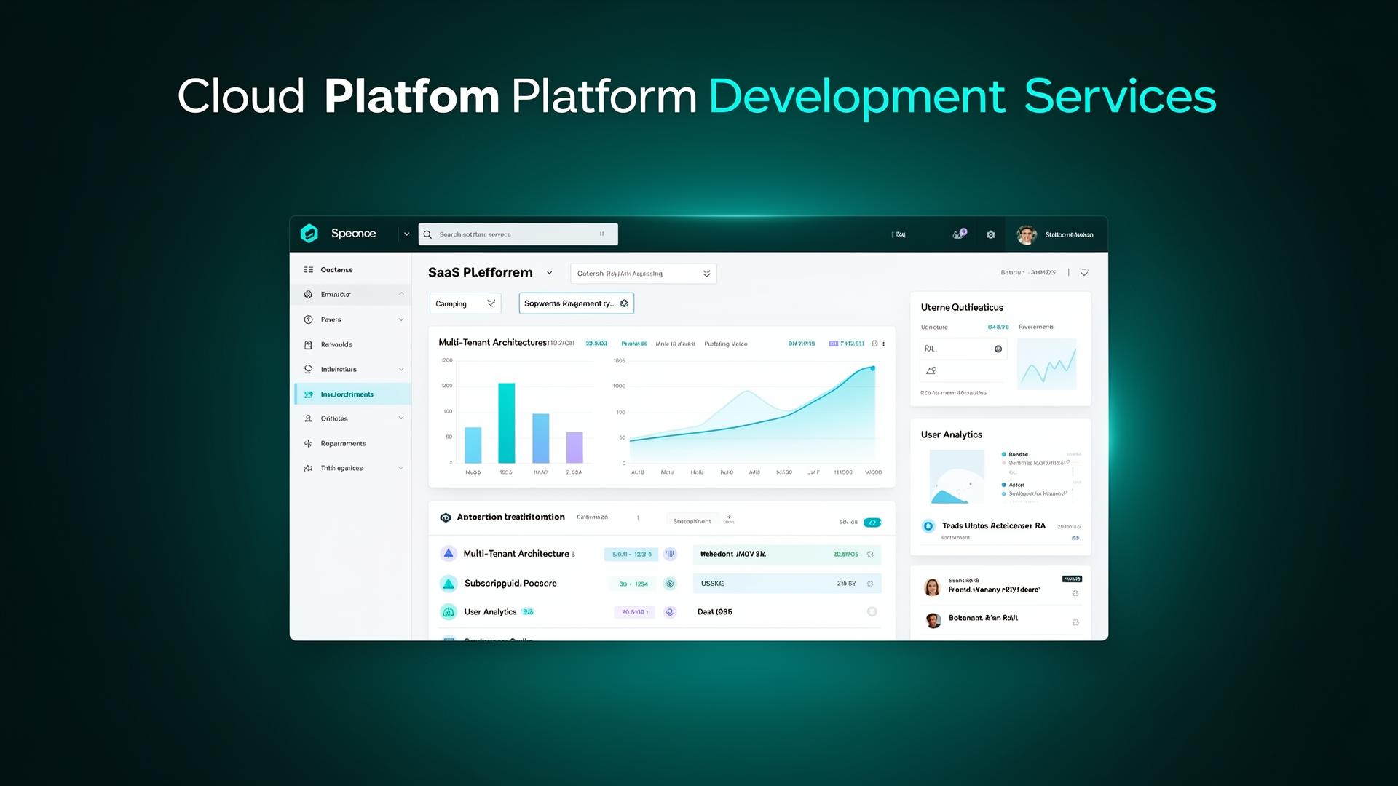Click icon inside Sopwems Ragement button
This screenshot has height=786, width=1398.
pyautogui.click(x=624, y=303)
